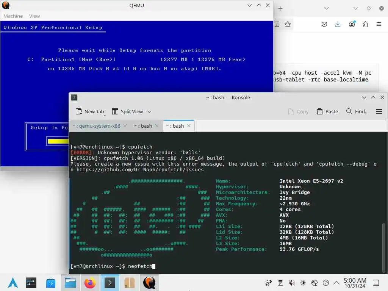The width and height of the screenshot is (388, 291).
Task: Click the Setup formatting progress bar in QEMU
Action: (x=58, y=141)
